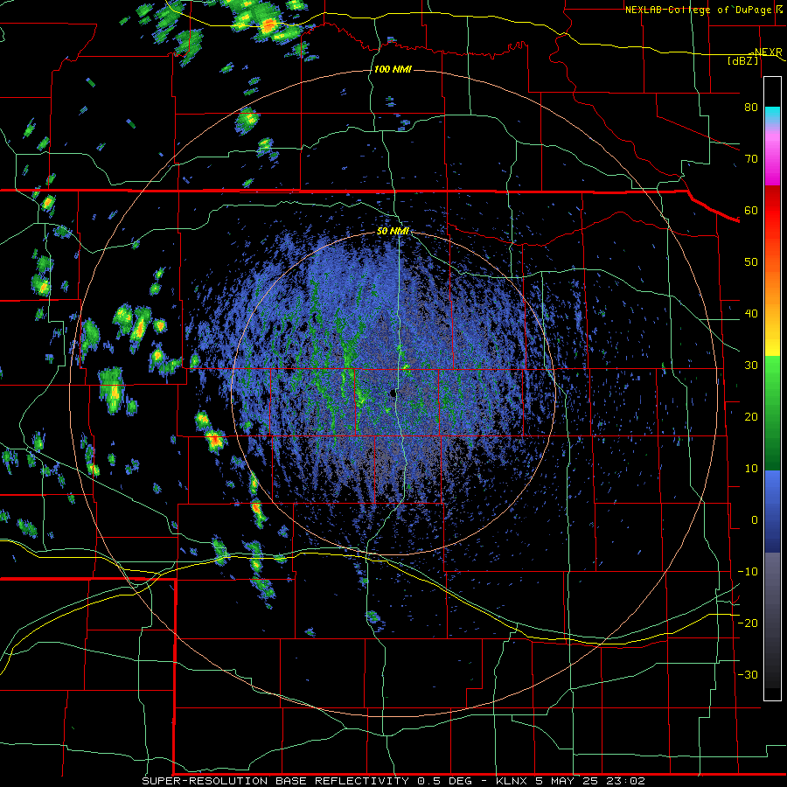Select the -20 value on the dBZ scale
This screenshot has height=787, width=787.
pos(748,623)
